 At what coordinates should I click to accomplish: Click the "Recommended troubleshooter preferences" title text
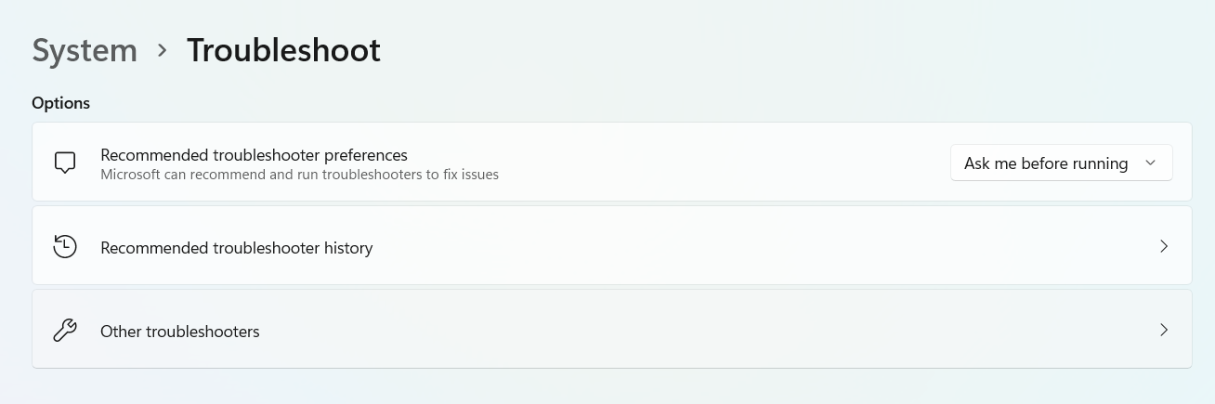tap(254, 155)
